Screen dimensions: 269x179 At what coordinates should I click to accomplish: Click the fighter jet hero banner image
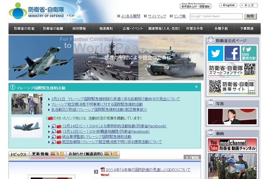click(x=41, y=58)
